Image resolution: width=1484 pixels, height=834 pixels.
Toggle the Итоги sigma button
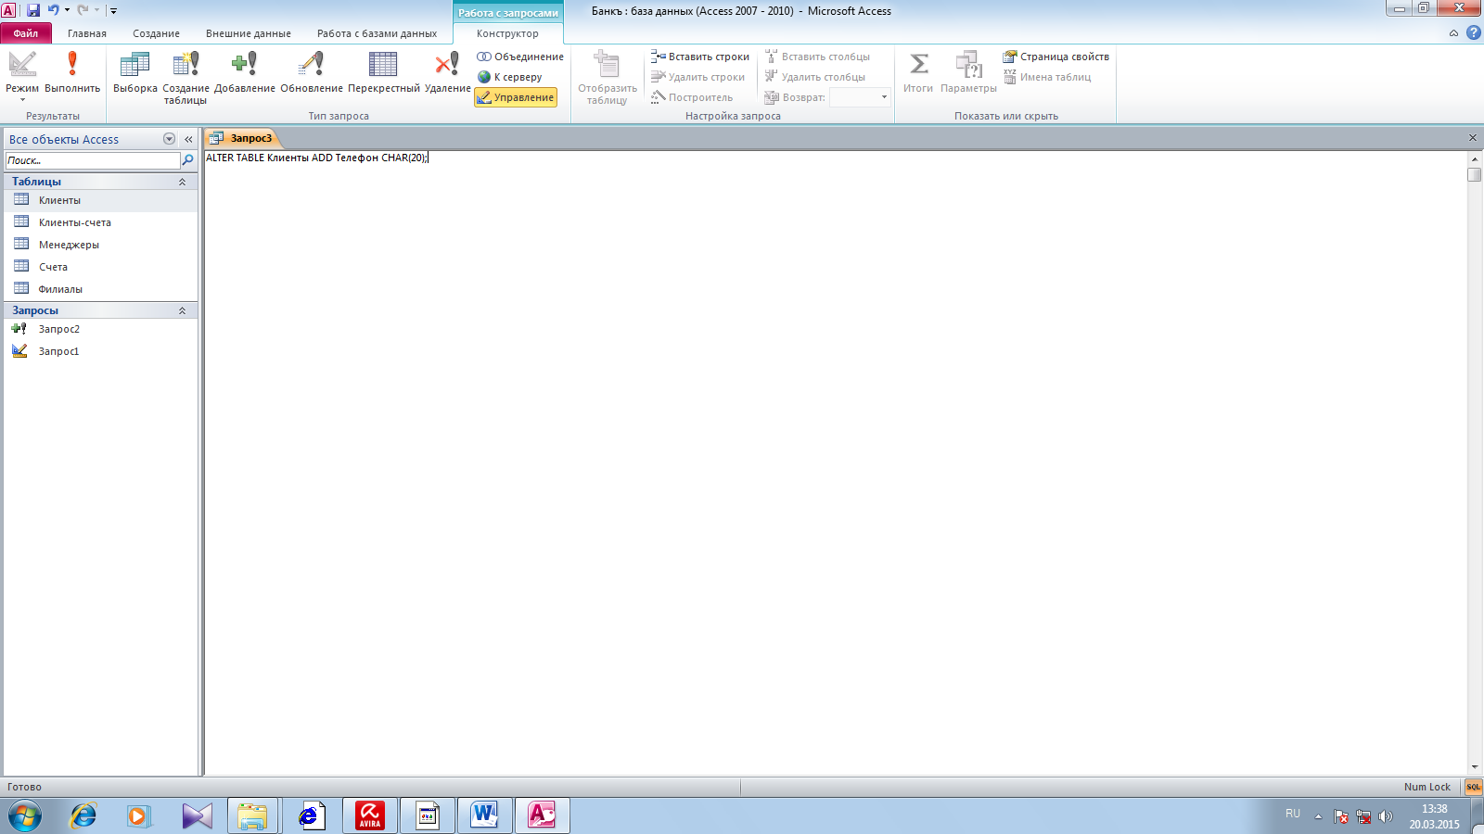(918, 73)
